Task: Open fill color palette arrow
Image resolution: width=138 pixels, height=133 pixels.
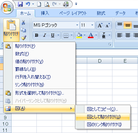Action: [85, 35]
